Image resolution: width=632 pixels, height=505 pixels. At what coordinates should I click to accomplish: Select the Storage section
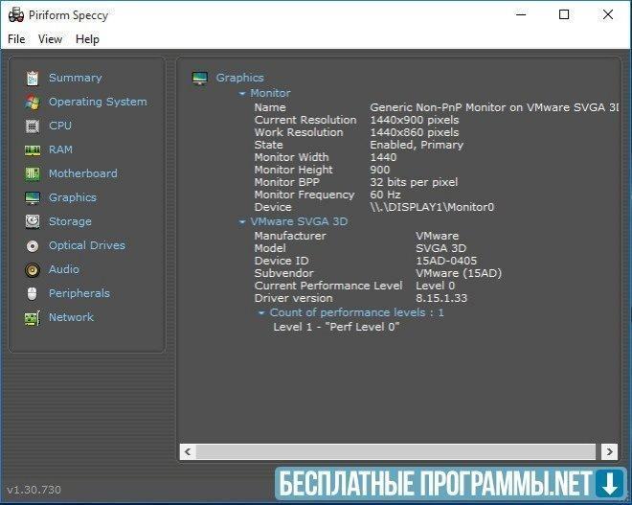coord(70,221)
